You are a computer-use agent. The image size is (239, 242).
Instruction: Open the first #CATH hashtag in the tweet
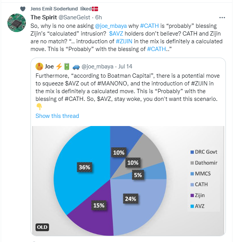click(148, 26)
